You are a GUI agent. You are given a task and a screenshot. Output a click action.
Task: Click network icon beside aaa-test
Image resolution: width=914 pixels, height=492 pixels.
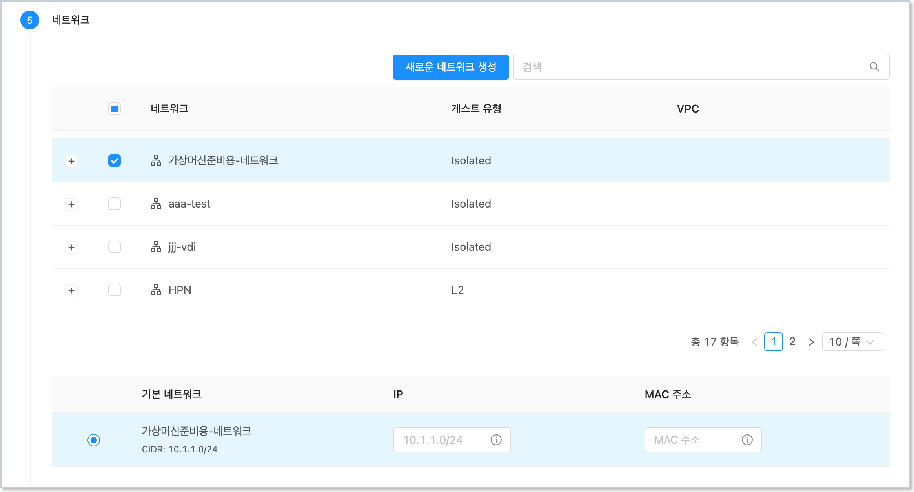[156, 204]
